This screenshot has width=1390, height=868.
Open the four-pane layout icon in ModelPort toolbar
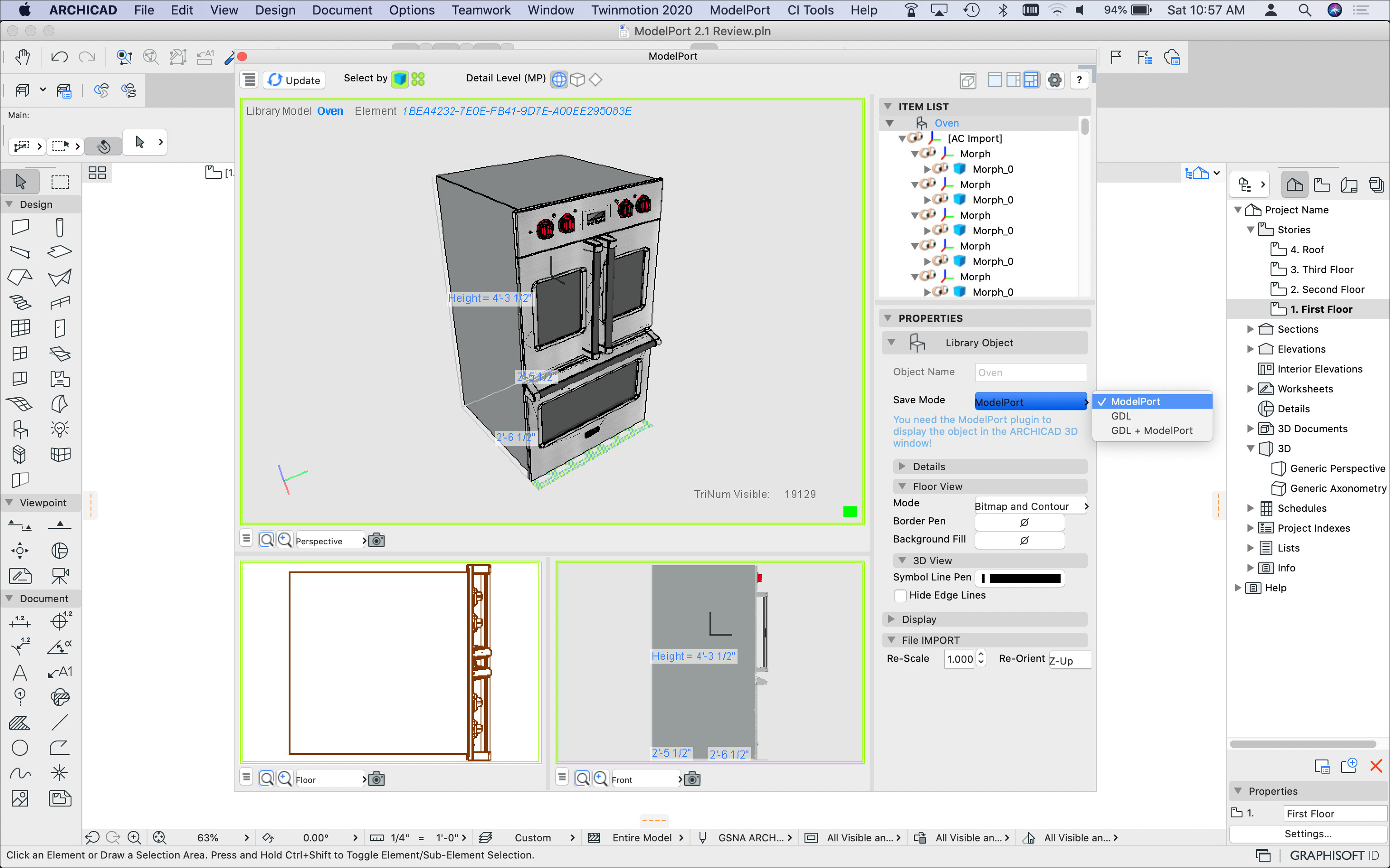[1032, 80]
